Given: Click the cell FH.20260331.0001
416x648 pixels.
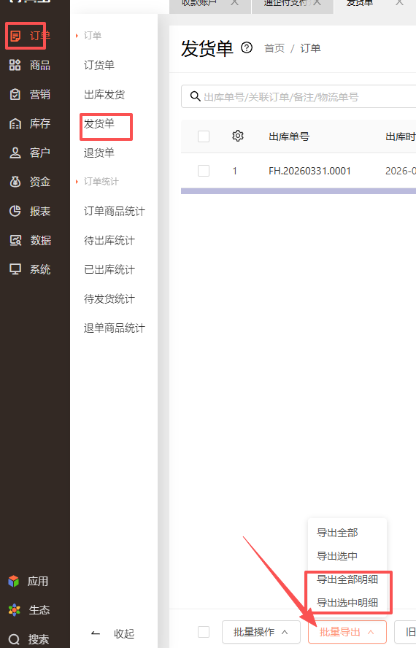Looking at the screenshot, I should 309,171.
